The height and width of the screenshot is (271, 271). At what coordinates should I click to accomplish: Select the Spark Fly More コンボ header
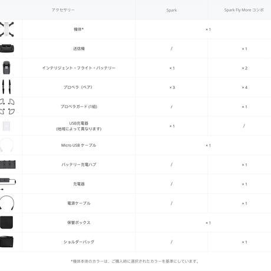pyautogui.click(x=244, y=10)
